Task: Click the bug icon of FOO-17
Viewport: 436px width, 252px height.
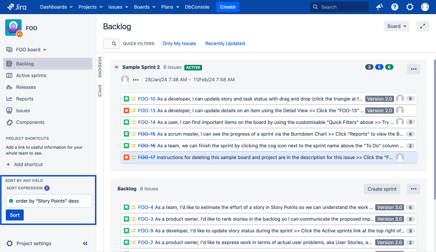Action: click(126, 157)
